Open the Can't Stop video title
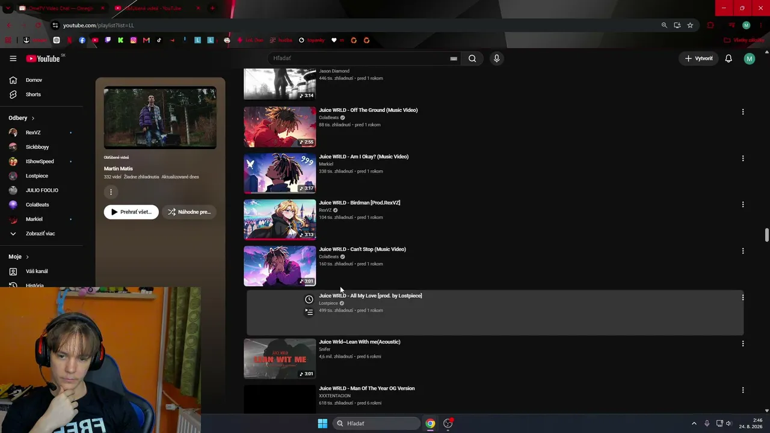The image size is (770, 433). pos(362,249)
